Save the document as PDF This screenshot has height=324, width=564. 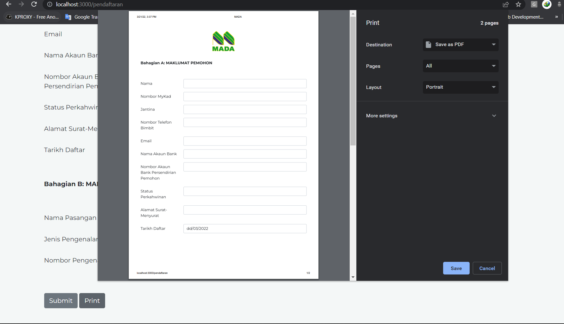pyautogui.click(x=456, y=268)
